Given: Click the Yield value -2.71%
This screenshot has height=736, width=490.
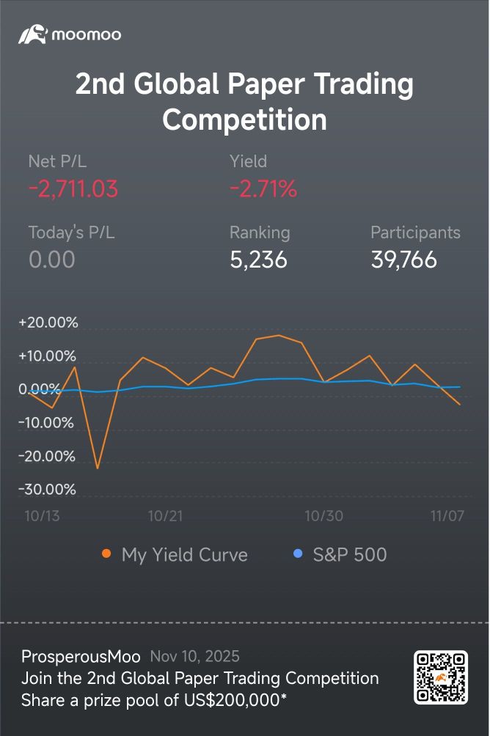Looking at the screenshot, I should point(263,189).
